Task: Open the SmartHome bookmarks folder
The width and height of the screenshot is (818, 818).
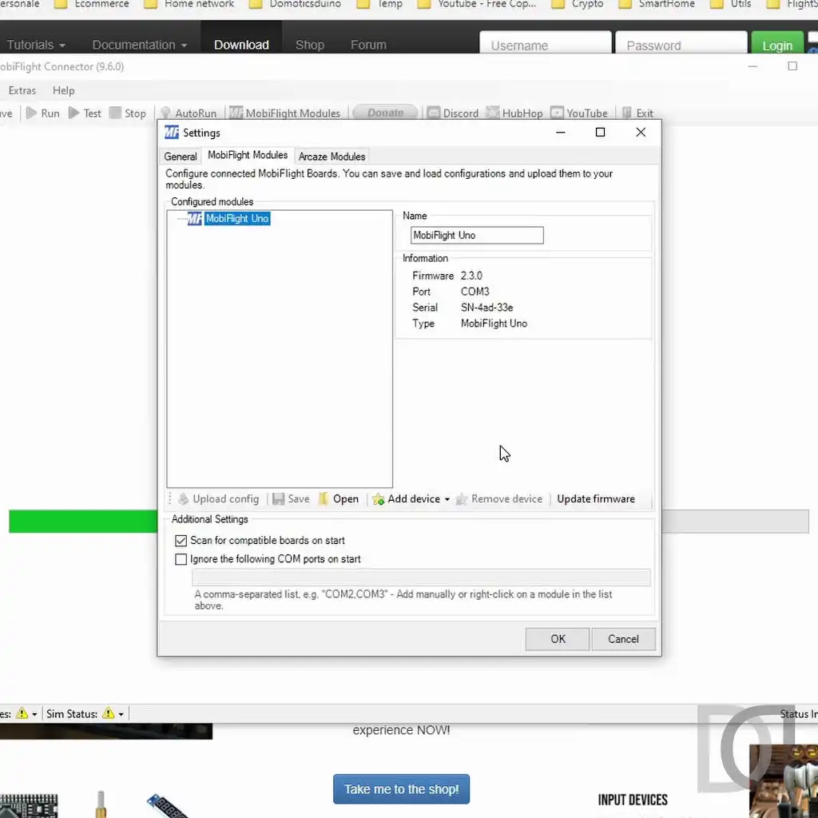Action: (657, 5)
